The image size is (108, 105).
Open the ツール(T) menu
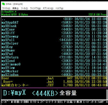[24, 8]
